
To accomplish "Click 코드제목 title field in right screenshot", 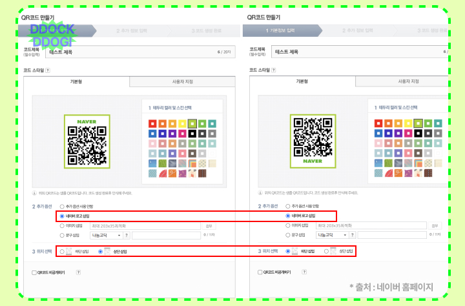I will point(360,52).
